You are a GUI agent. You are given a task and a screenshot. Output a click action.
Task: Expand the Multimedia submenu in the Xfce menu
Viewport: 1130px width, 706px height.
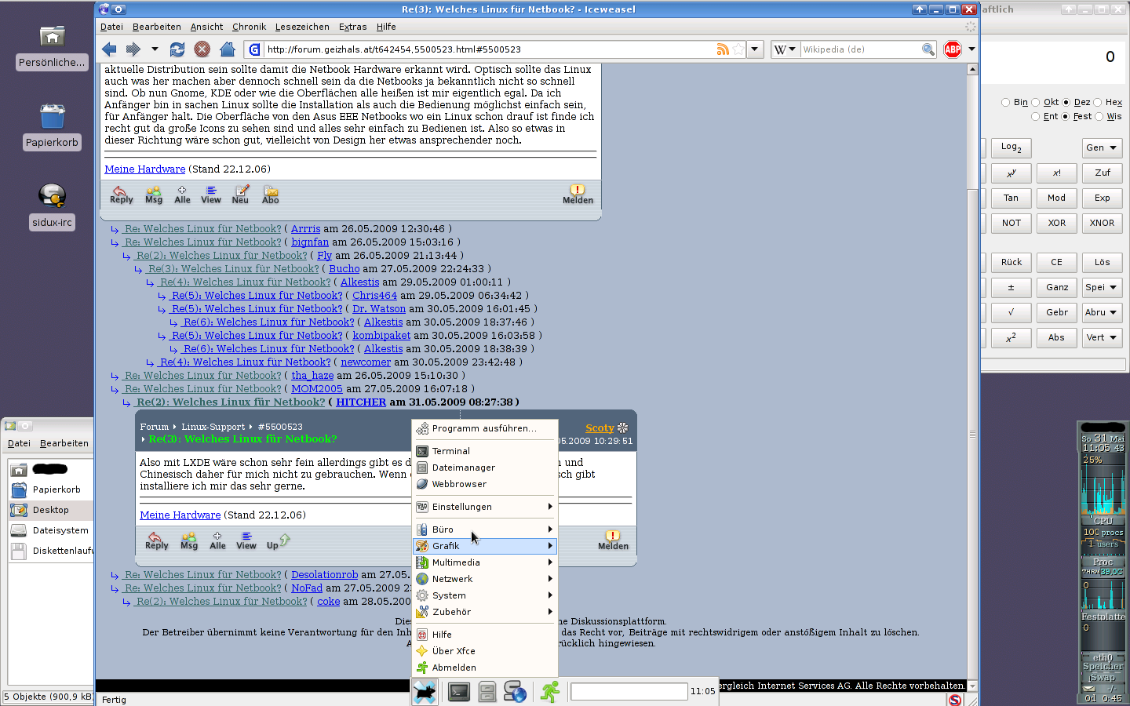485,562
